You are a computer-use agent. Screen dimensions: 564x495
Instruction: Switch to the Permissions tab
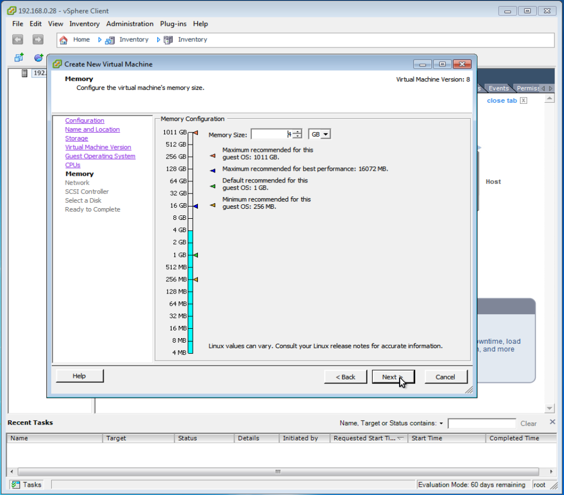click(x=528, y=88)
